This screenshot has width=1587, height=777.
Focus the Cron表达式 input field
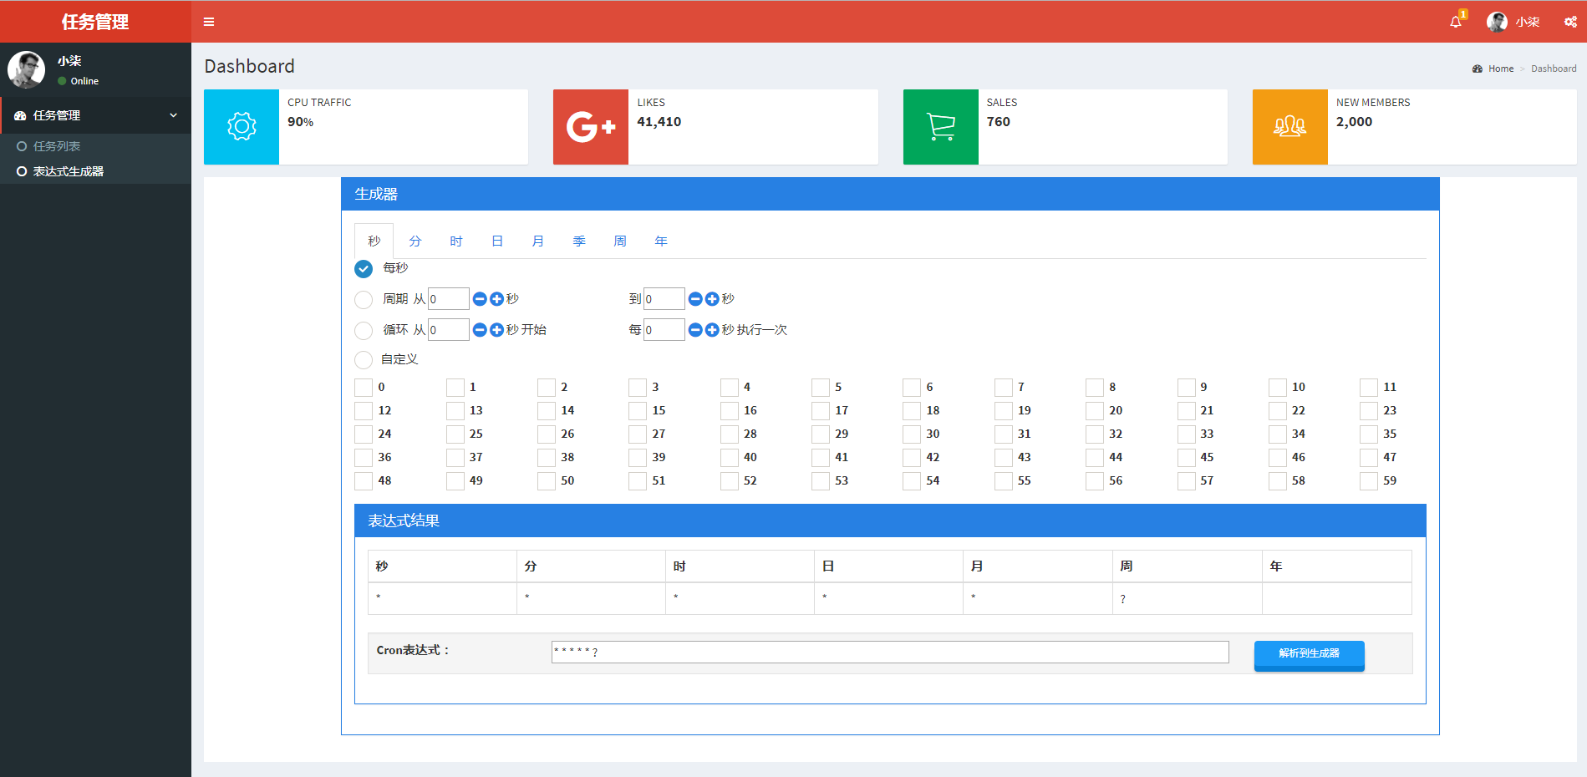pos(890,652)
